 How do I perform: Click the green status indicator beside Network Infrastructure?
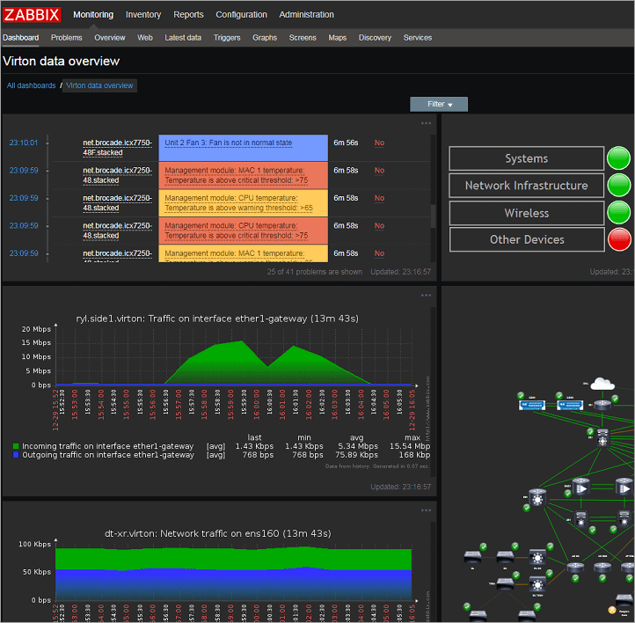(618, 186)
